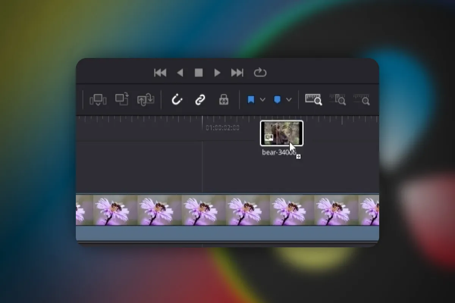Image resolution: width=455 pixels, height=303 pixels.
Task: Select the Custom Zoom icon
Action: (x=361, y=100)
